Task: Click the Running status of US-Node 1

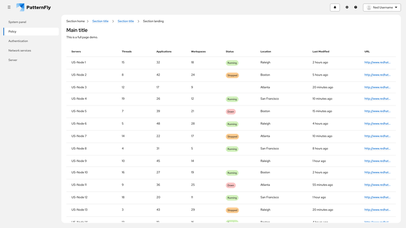Action: tap(232, 63)
